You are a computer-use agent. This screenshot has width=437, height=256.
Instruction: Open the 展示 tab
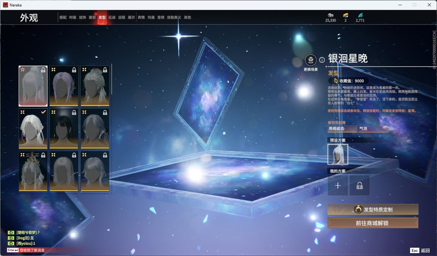131,17
